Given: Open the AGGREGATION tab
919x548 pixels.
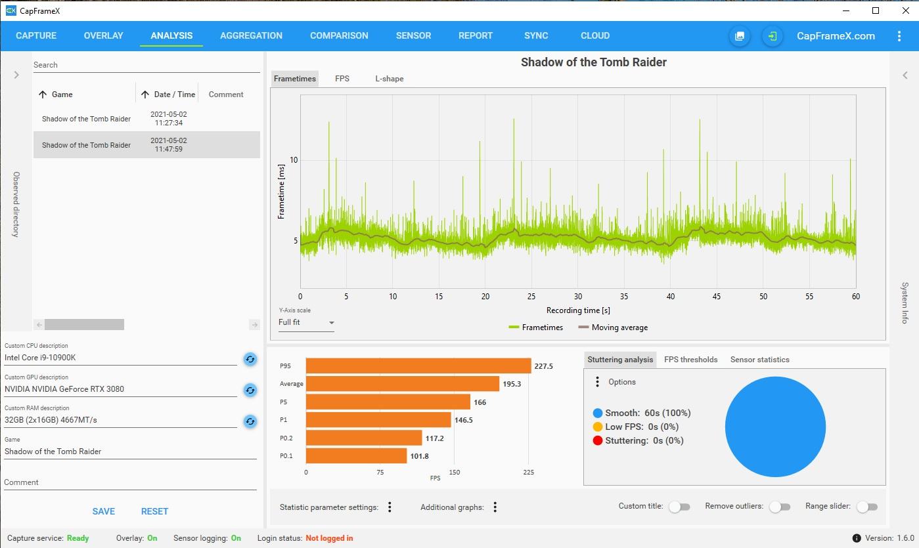Looking at the screenshot, I should click(252, 36).
